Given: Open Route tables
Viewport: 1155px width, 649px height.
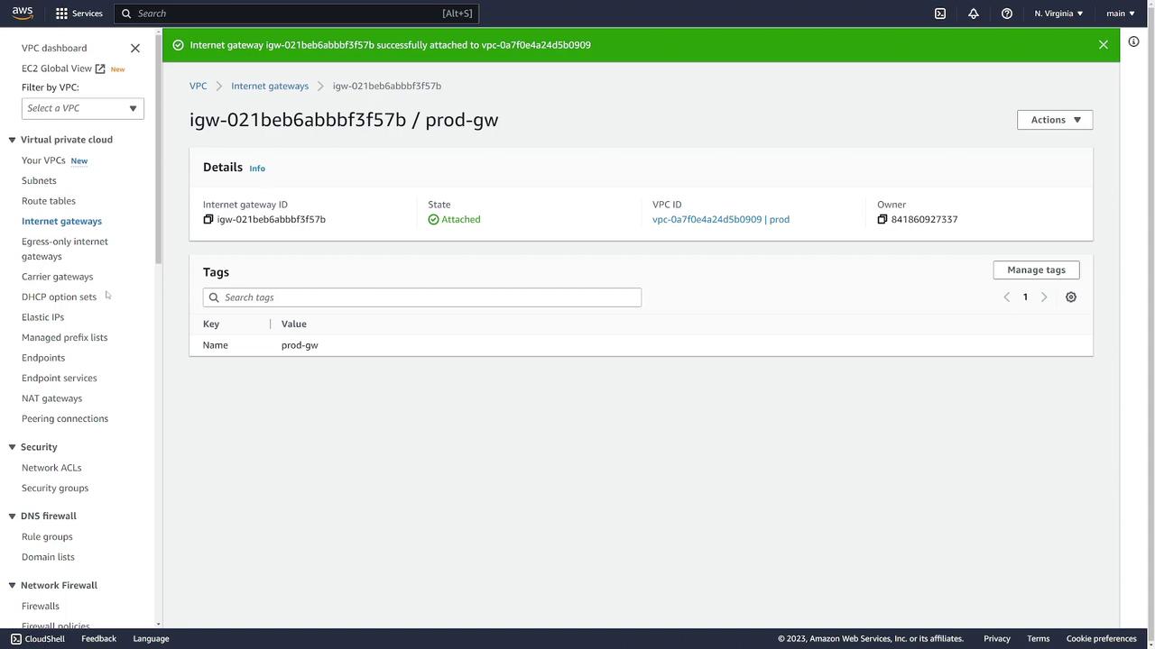Looking at the screenshot, I should [49, 201].
